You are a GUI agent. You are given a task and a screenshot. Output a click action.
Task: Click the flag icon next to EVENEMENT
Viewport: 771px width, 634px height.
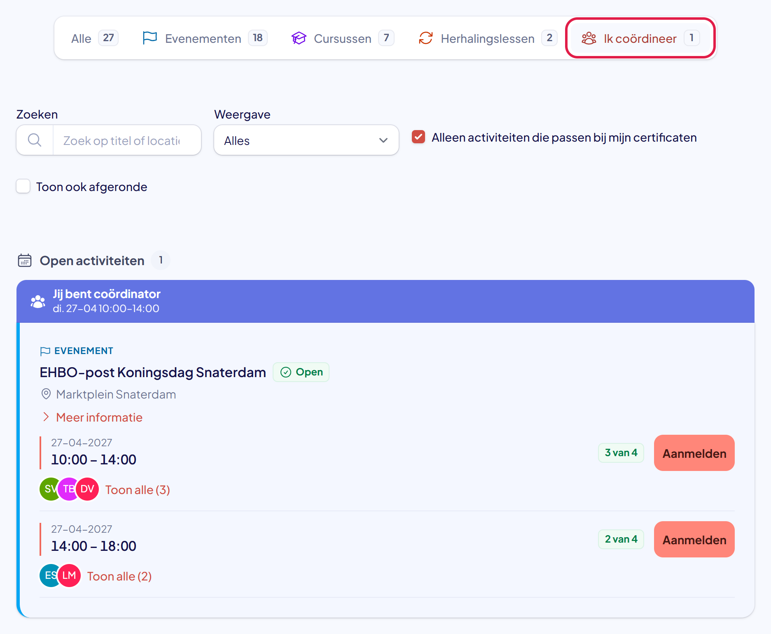pos(45,351)
